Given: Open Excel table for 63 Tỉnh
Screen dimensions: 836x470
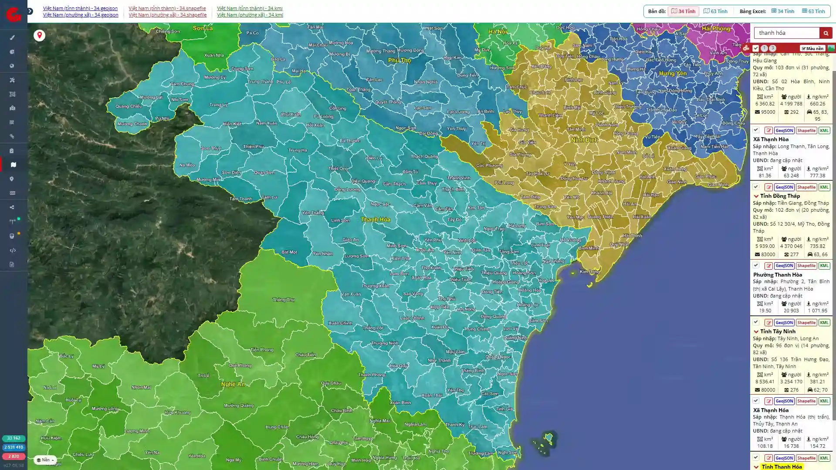Looking at the screenshot, I should click(x=813, y=11).
